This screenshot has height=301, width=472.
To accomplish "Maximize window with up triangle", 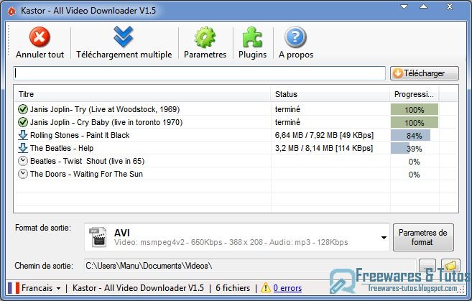I will coord(424,6).
